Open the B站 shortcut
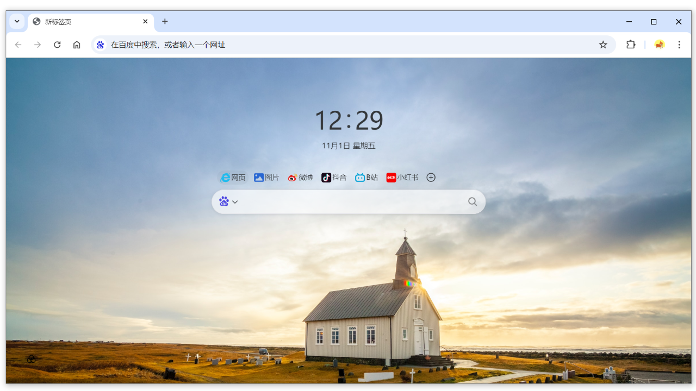Viewport: 696px width, 391px height. click(366, 178)
